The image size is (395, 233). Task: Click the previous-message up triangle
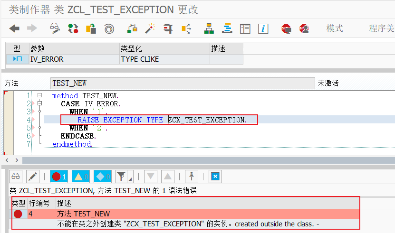tap(167, 177)
